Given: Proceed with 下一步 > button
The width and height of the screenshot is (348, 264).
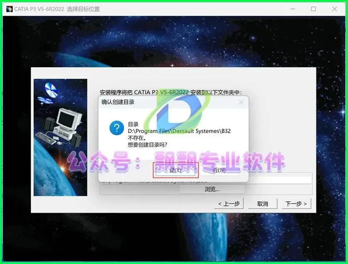Looking at the screenshot, I should (296, 203).
